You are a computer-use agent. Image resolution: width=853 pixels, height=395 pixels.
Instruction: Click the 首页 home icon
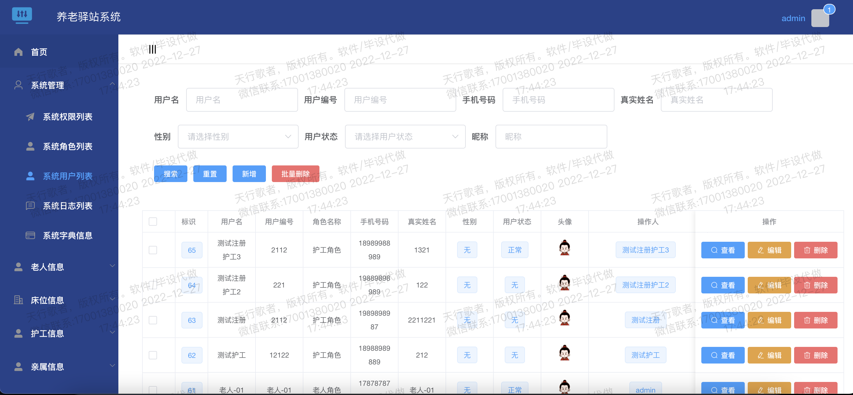click(18, 52)
